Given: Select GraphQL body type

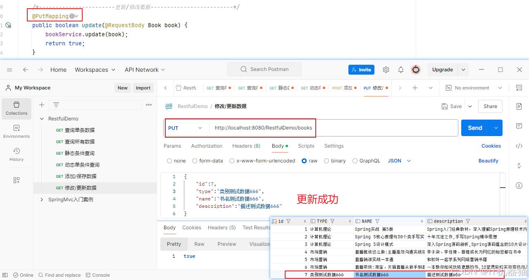Looking at the screenshot, I should pos(366,161).
